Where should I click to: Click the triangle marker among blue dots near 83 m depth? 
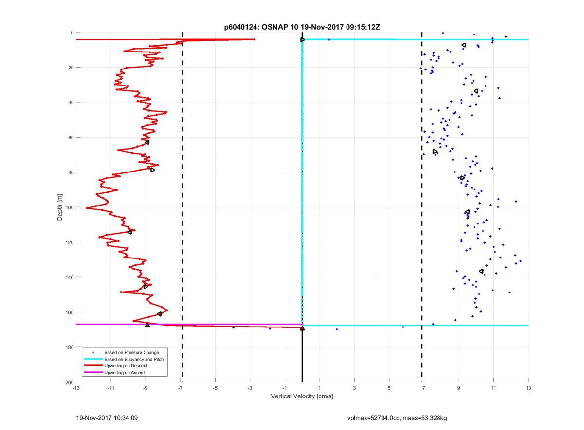[x=462, y=178]
